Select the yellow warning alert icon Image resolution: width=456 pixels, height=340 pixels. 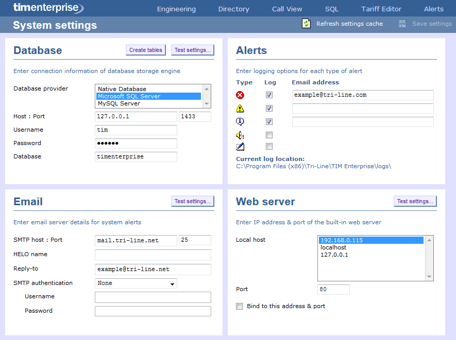pyautogui.click(x=240, y=108)
